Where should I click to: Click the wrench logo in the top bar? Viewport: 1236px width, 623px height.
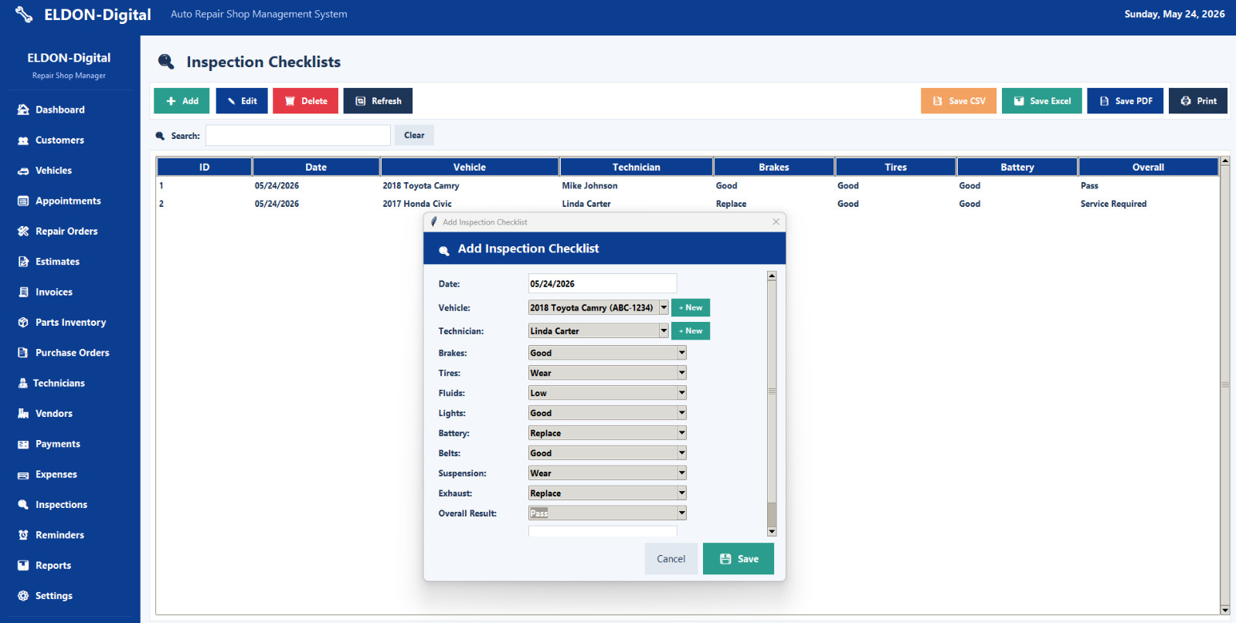24,15
